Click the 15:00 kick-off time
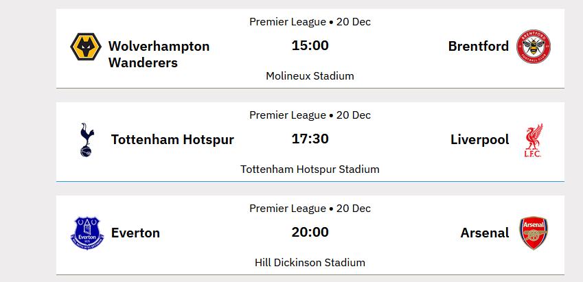 (310, 46)
